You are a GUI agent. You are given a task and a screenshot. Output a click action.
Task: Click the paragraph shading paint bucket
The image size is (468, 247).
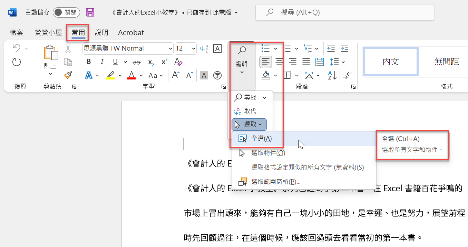click(x=266, y=75)
